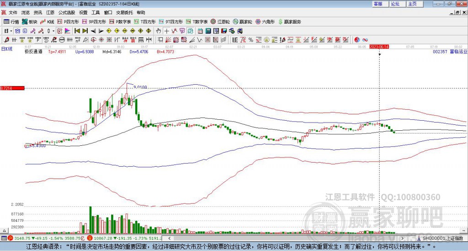Open the 文件 menu
This screenshot has width=468, height=251.
coord(13,12)
